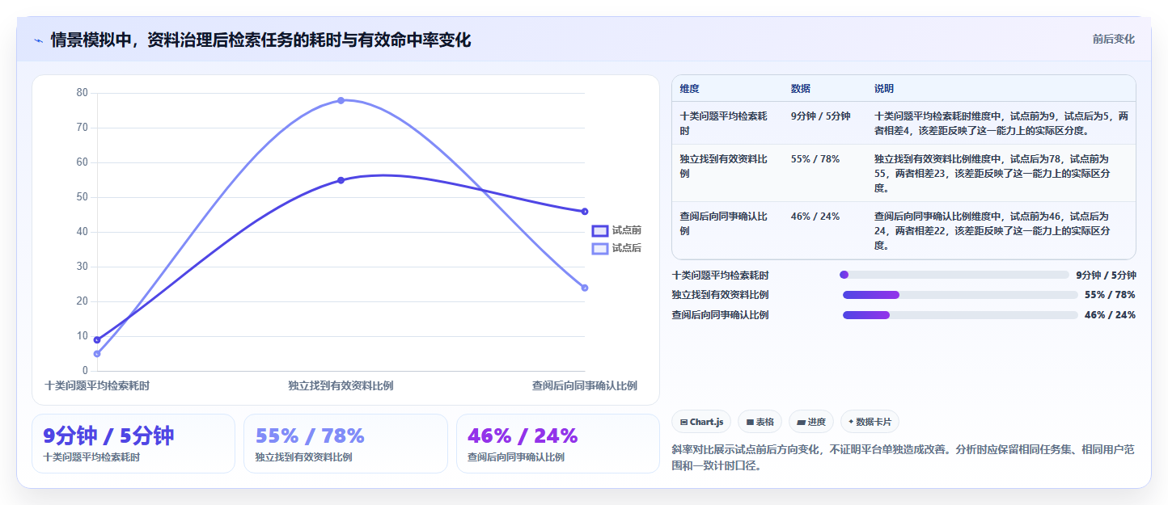Click the 试点前 data point at 9

point(97,340)
